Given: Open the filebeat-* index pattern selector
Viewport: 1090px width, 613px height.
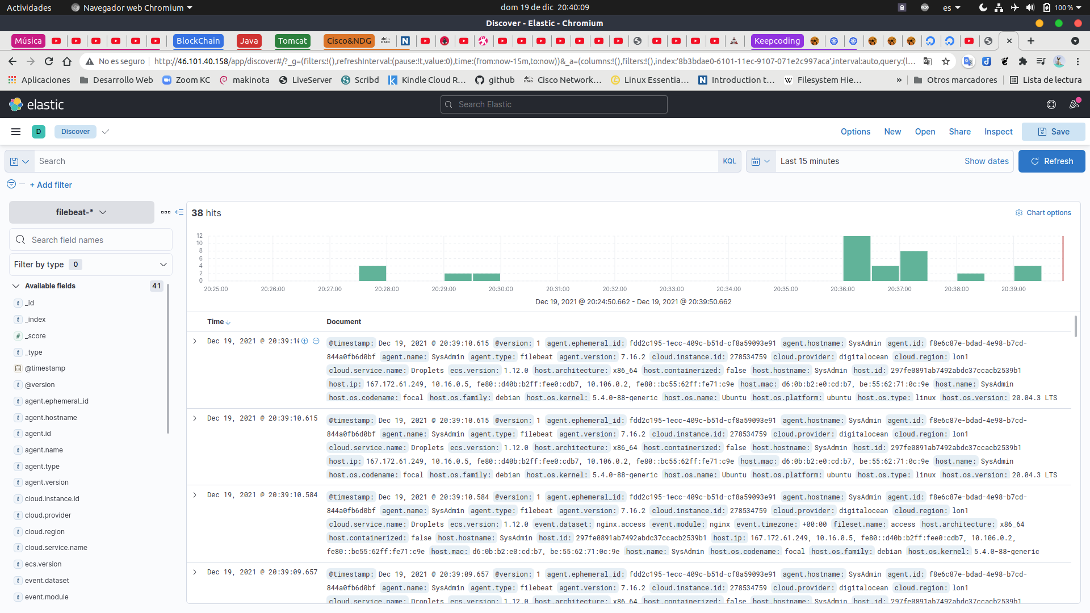Looking at the screenshot, I should [x=81, y=212].
